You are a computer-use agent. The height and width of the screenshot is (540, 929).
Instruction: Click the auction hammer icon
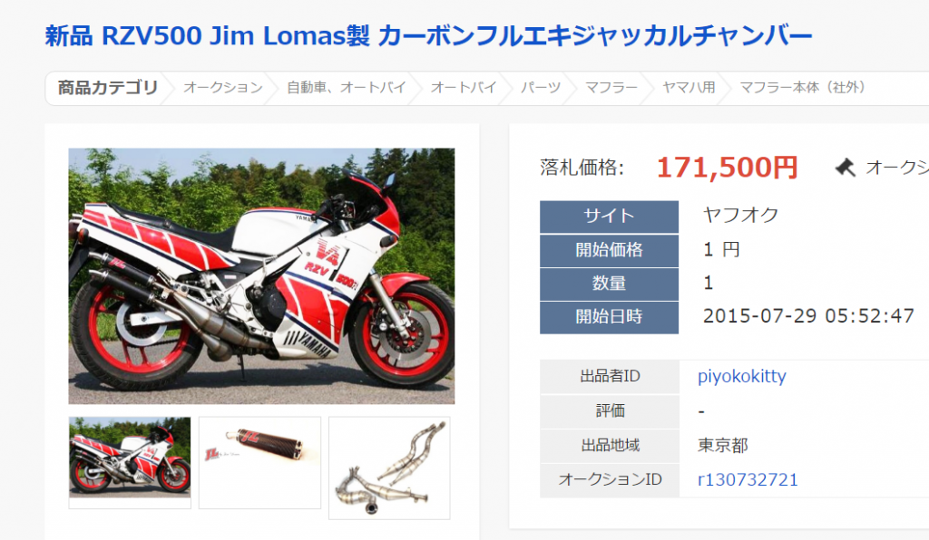[846, 168]
